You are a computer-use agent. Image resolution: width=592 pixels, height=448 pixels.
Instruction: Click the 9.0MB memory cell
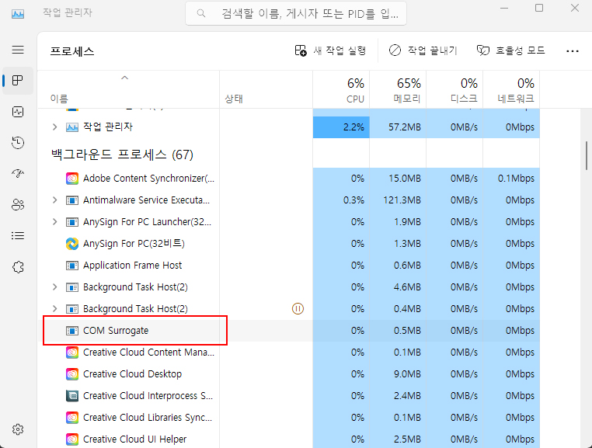pyautogui.click(x=398, y=374)
